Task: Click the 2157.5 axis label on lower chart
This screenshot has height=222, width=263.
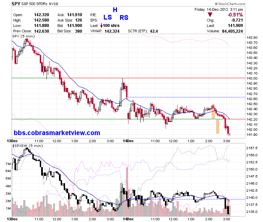Action: click(x=252, y=148)
